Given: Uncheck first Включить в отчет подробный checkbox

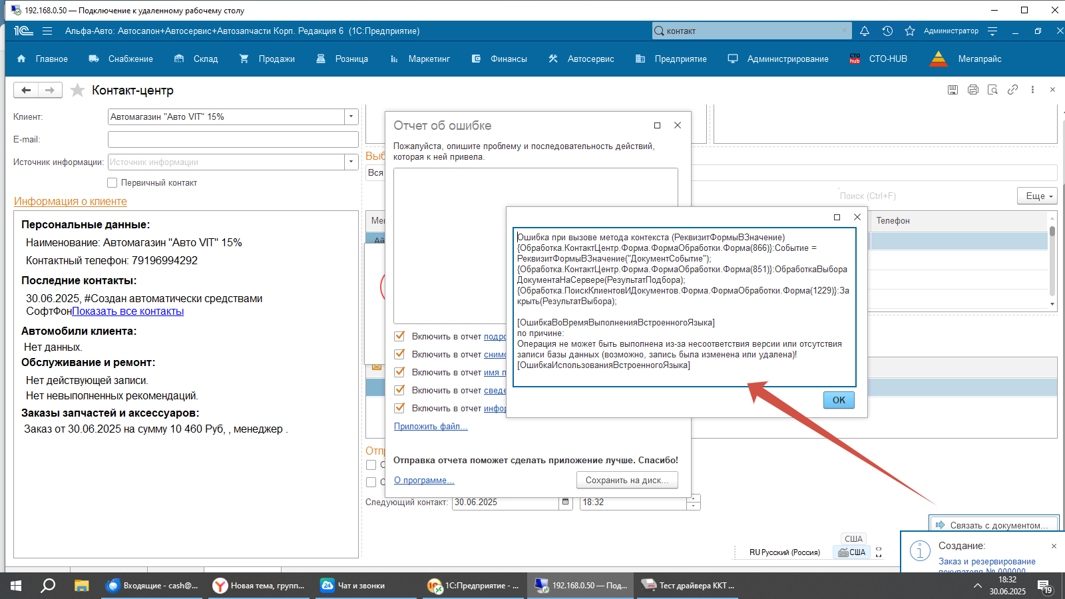Looking at the screenshot, I should point(399,336).
